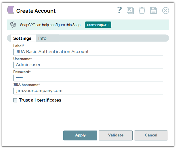Validate the account credentials

coord(116,135)
